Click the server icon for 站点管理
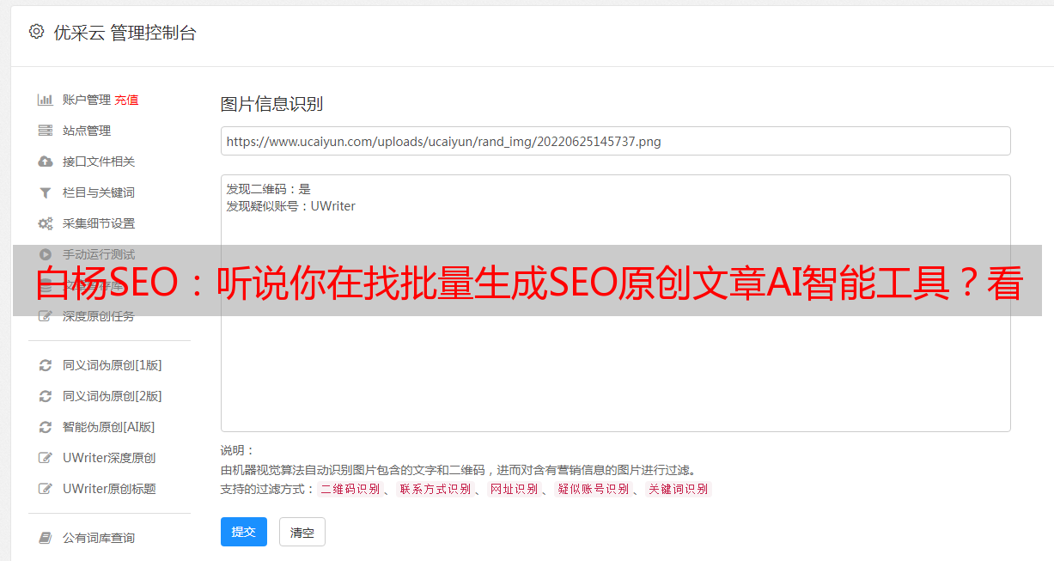The image size is (1054, 561). (x=46, y=131)
